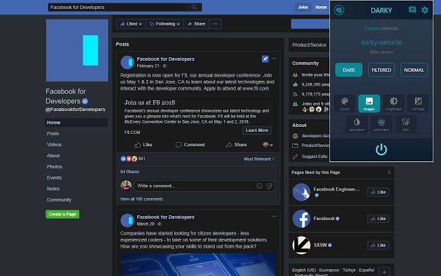Like the SXSW page
441x276 pixels.
point(378,245)
